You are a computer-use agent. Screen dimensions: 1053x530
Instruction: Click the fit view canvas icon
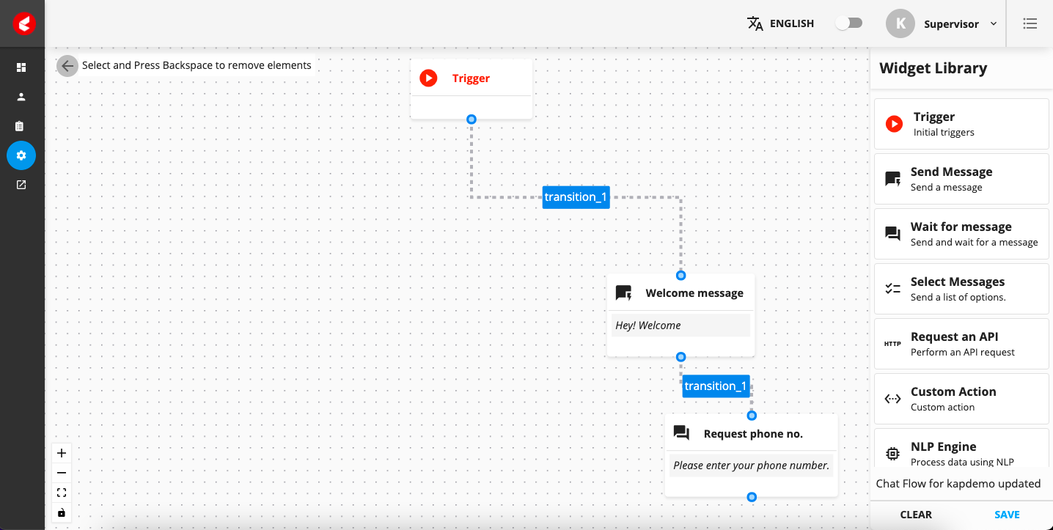(x=62, y=493)
